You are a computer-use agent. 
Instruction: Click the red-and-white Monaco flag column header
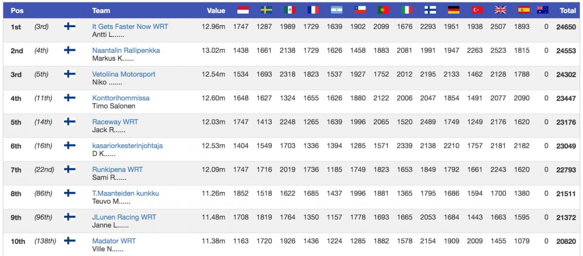243,10
